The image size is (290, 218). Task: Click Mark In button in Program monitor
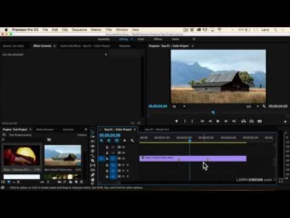point(185,121)
